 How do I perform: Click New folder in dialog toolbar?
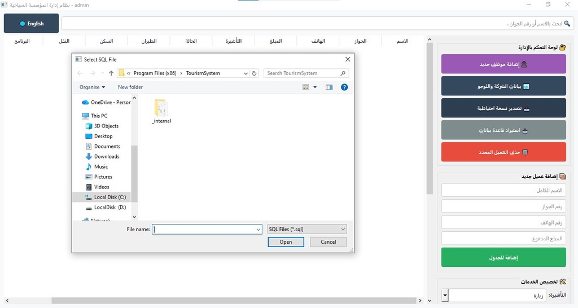click(x=130, y=87)
